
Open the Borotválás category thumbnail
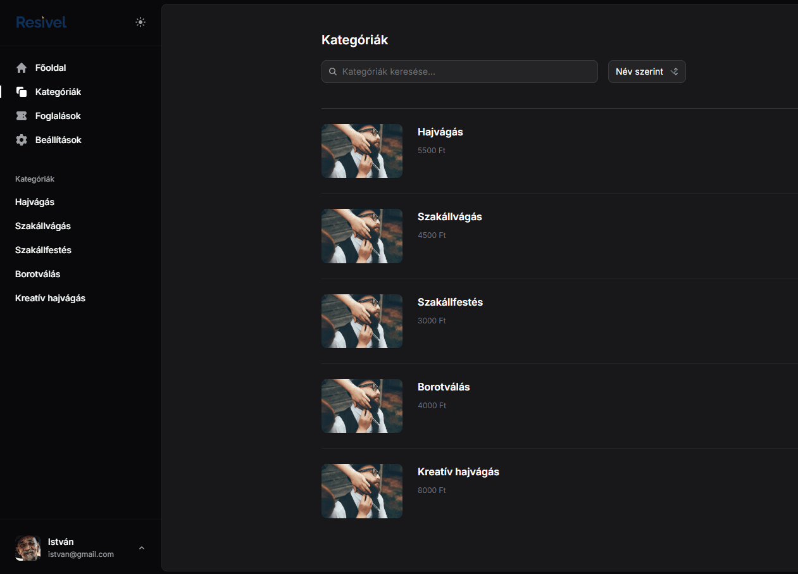point(362,406)
